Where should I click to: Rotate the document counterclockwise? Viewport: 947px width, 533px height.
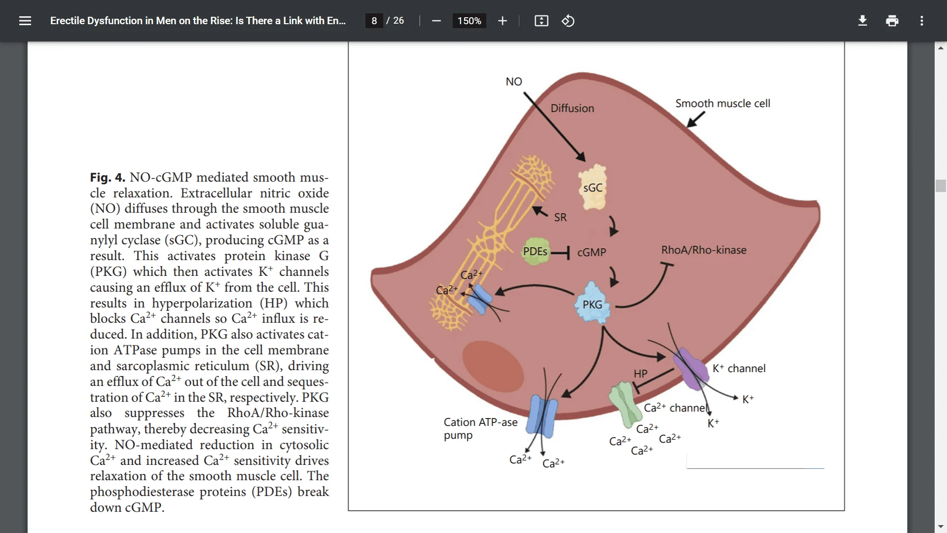(x=568, y=21)
